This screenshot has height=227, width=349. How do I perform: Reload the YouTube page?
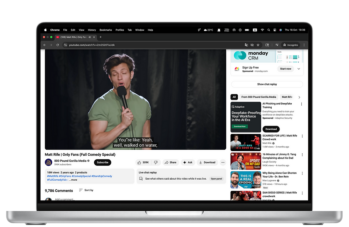(58, 45)
